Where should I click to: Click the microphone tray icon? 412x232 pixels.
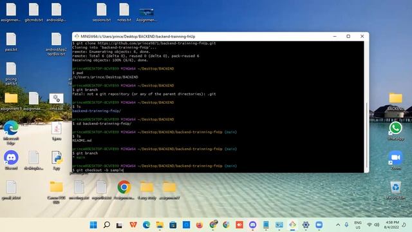click(x=346, y=225)
